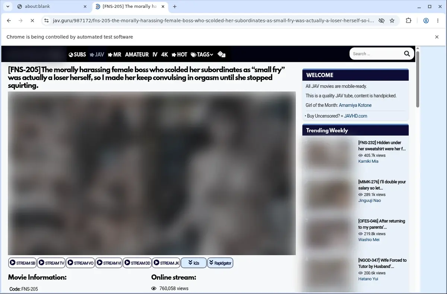The height and width of the screenshot is (294, 447).
Task: Open the MIMK-276 trending title
Action: 382,185
